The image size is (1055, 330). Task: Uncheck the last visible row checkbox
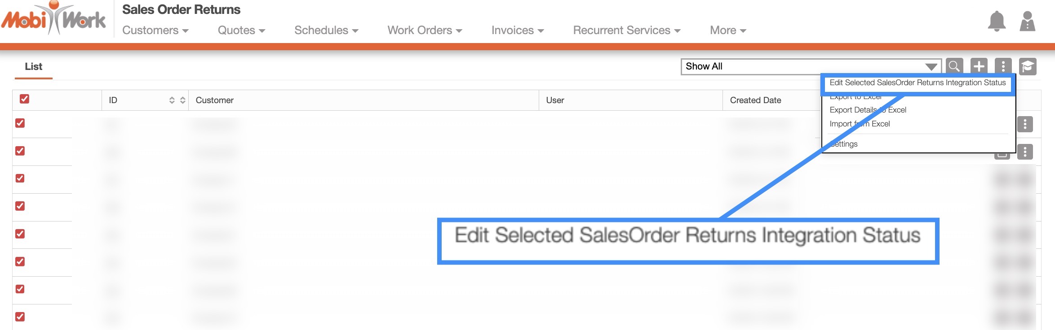[x=20, y=317]
